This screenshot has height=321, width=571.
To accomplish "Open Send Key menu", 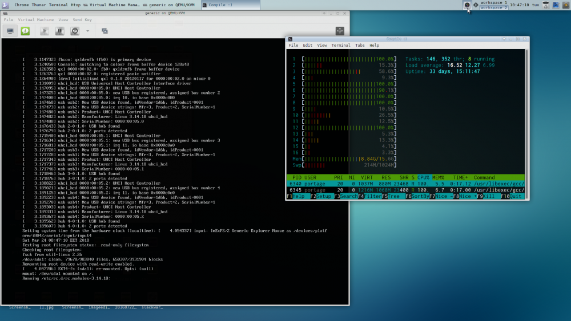I will (x=82, y=19).
